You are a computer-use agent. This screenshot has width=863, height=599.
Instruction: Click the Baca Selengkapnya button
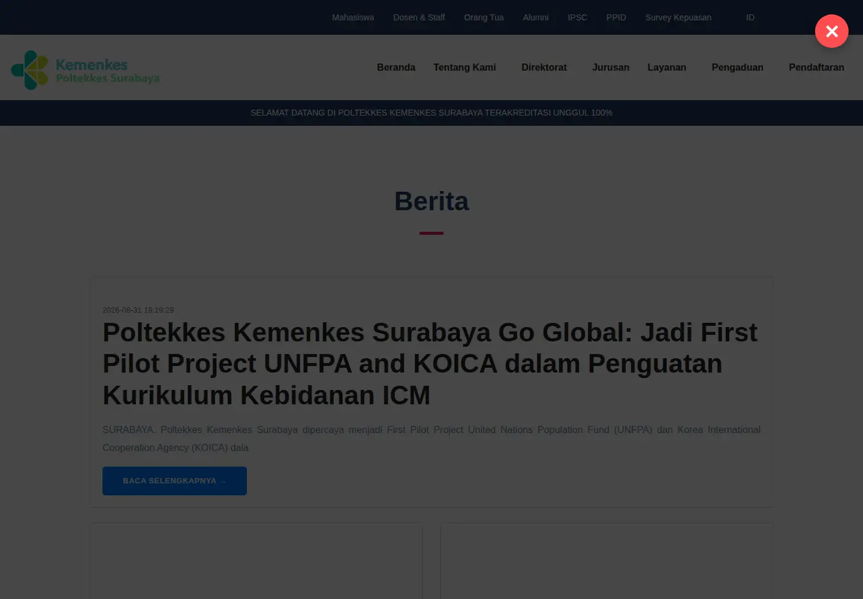[174, 481]
